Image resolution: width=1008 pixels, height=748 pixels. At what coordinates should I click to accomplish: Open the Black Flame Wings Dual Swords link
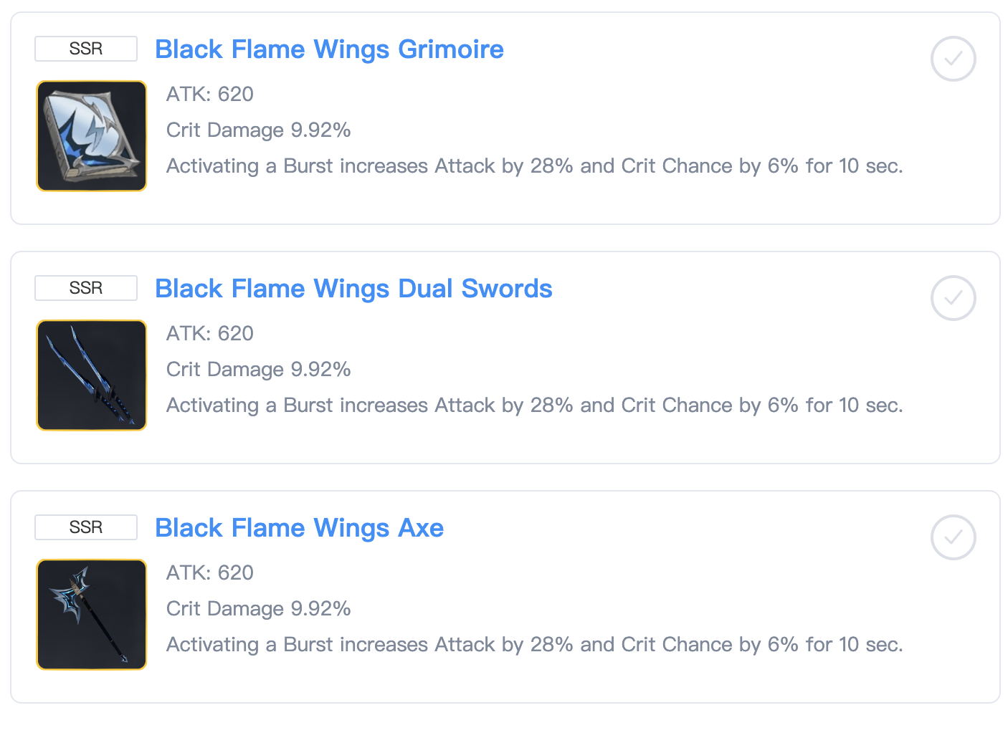pyautogui.click(x=353, y=288)
